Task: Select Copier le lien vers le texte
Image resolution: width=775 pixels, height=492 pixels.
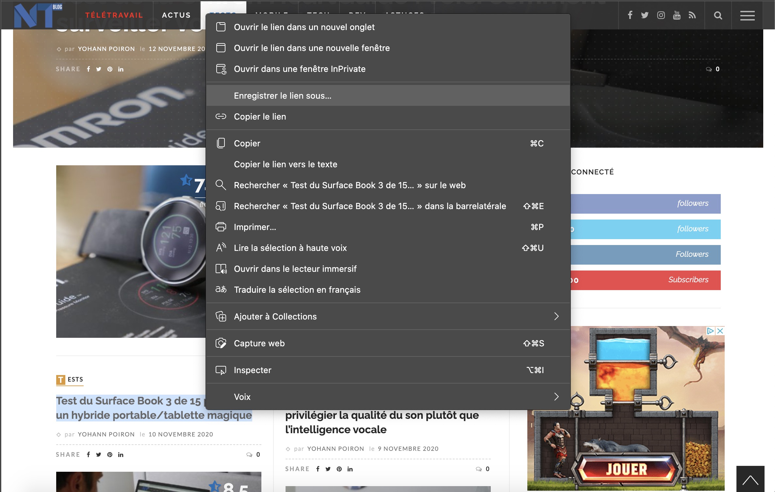Action: point(285,164)
